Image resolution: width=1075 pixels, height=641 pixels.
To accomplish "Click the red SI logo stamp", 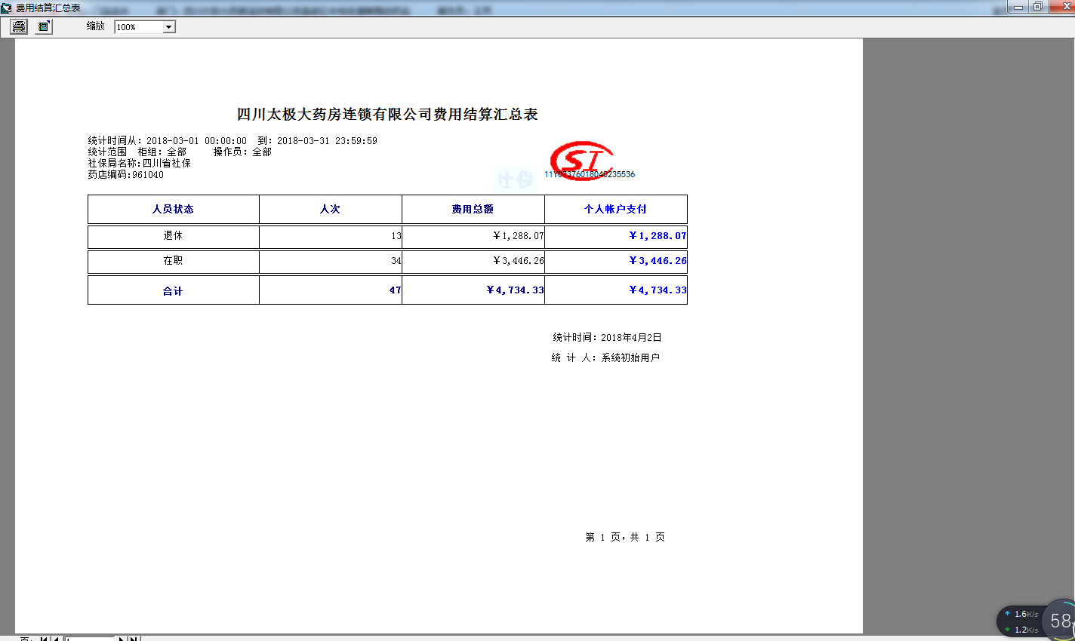I will click(x=581, y=161).
